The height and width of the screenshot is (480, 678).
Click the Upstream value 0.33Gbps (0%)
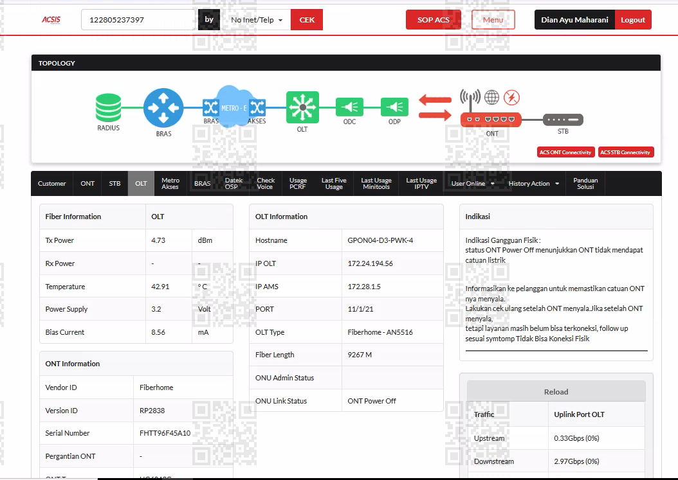(576, 438)
